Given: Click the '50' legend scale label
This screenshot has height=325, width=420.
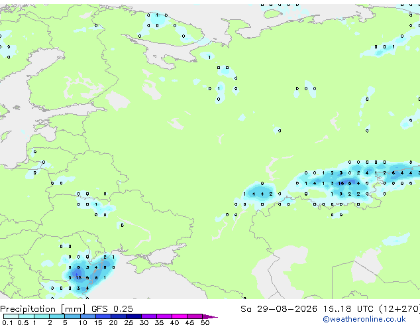Looking at the screenshot, I should click(205, 322).
